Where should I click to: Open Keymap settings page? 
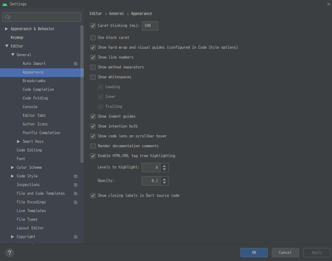coord(17,37)
